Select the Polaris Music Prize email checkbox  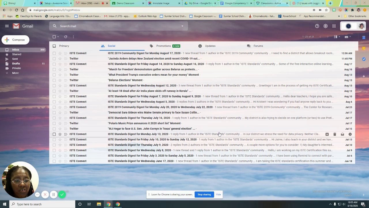click(54, 123)
